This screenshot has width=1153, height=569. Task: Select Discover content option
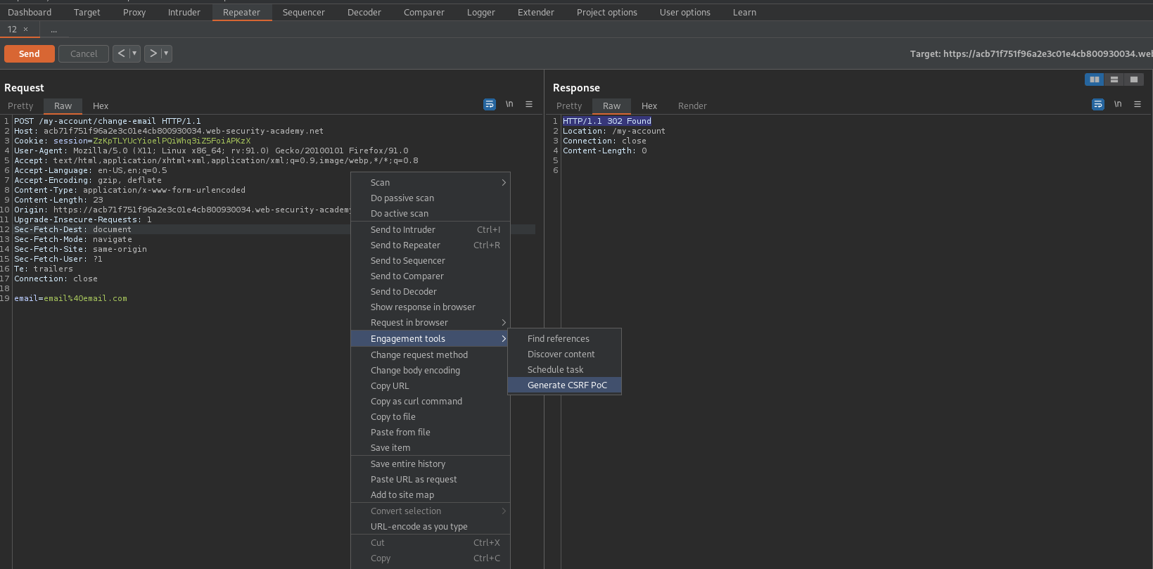pyautogui.click(x=564, y=354)
